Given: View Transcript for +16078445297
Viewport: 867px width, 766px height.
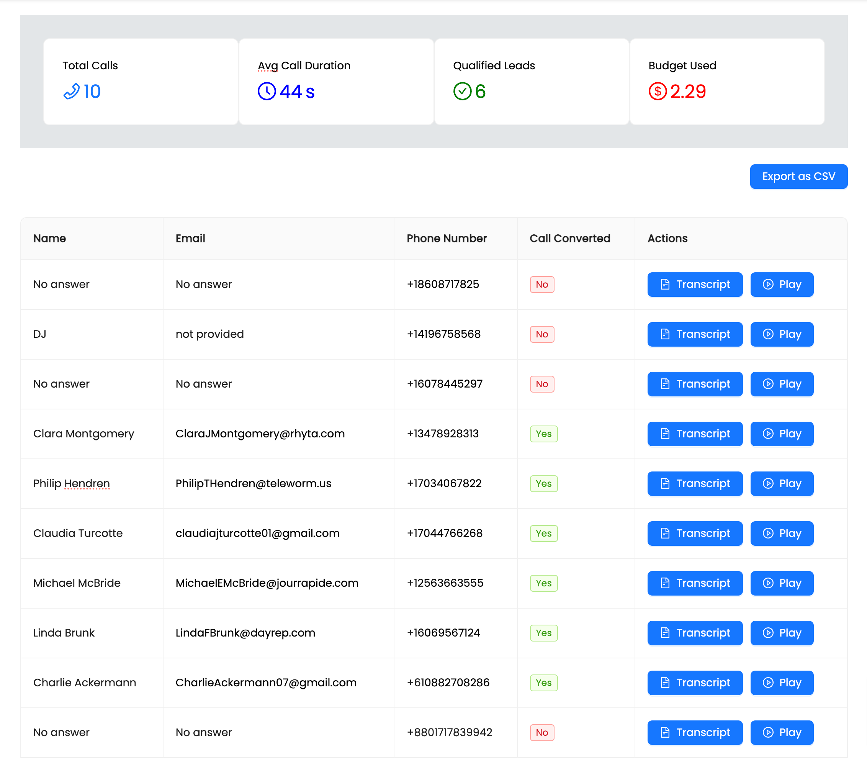Looking at the screenshot, I should click(x=695, y=384).
